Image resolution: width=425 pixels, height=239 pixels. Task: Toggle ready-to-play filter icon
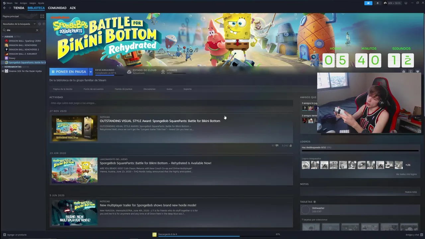pyautogui.click(x=43, y=24)
